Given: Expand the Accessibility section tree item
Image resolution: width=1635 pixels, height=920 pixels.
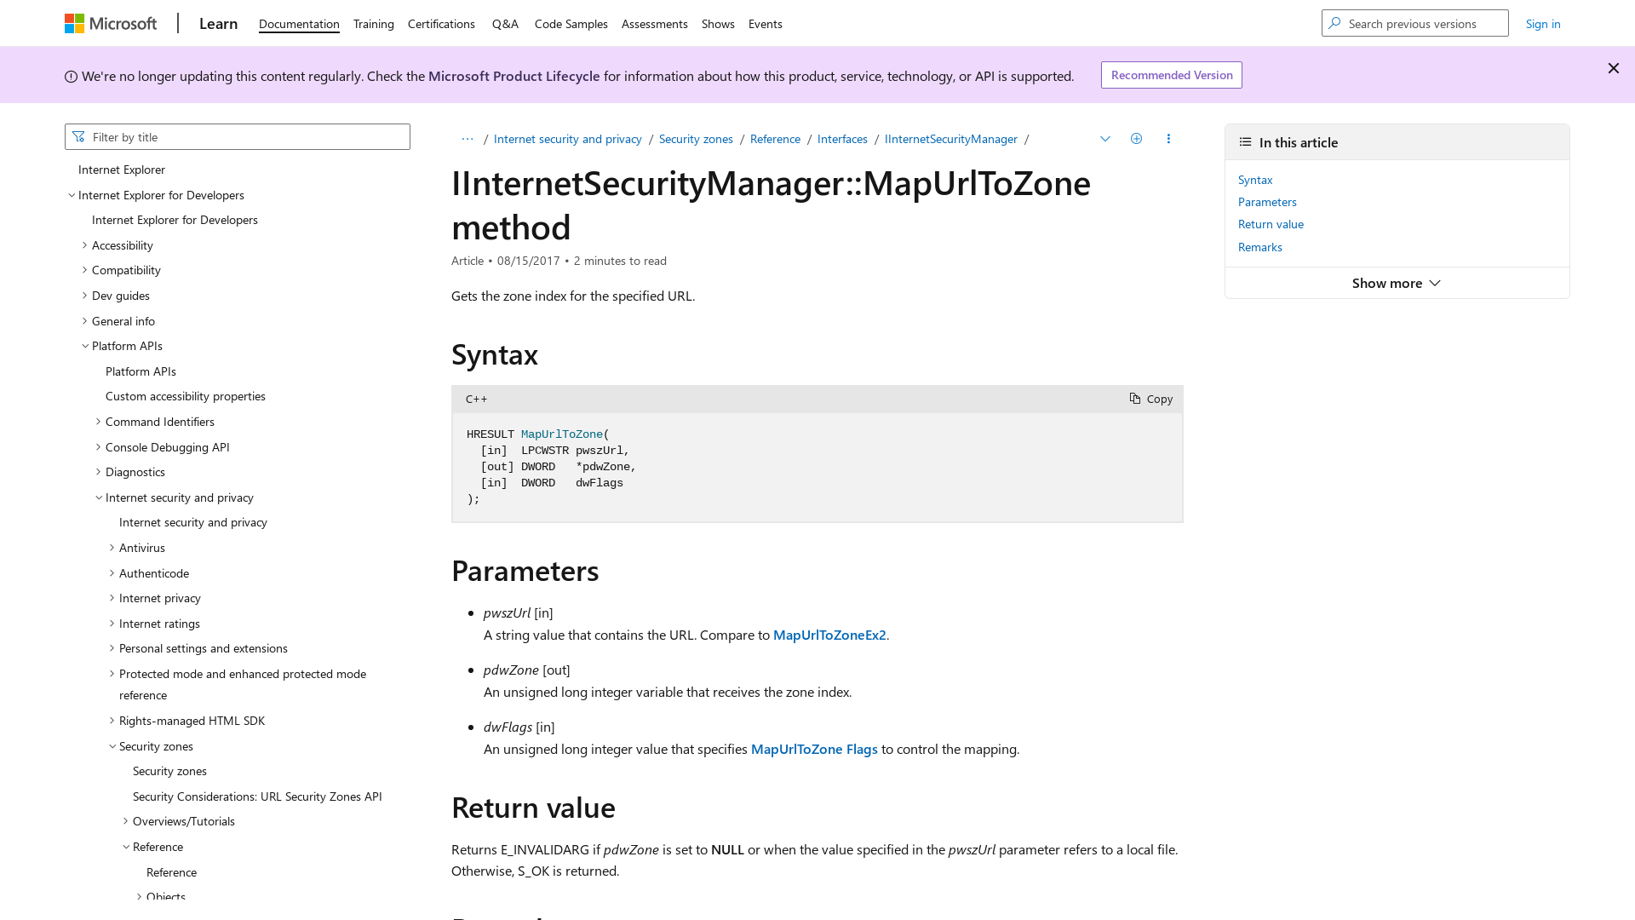Looking at the screenshot, I should coord(85,244).
